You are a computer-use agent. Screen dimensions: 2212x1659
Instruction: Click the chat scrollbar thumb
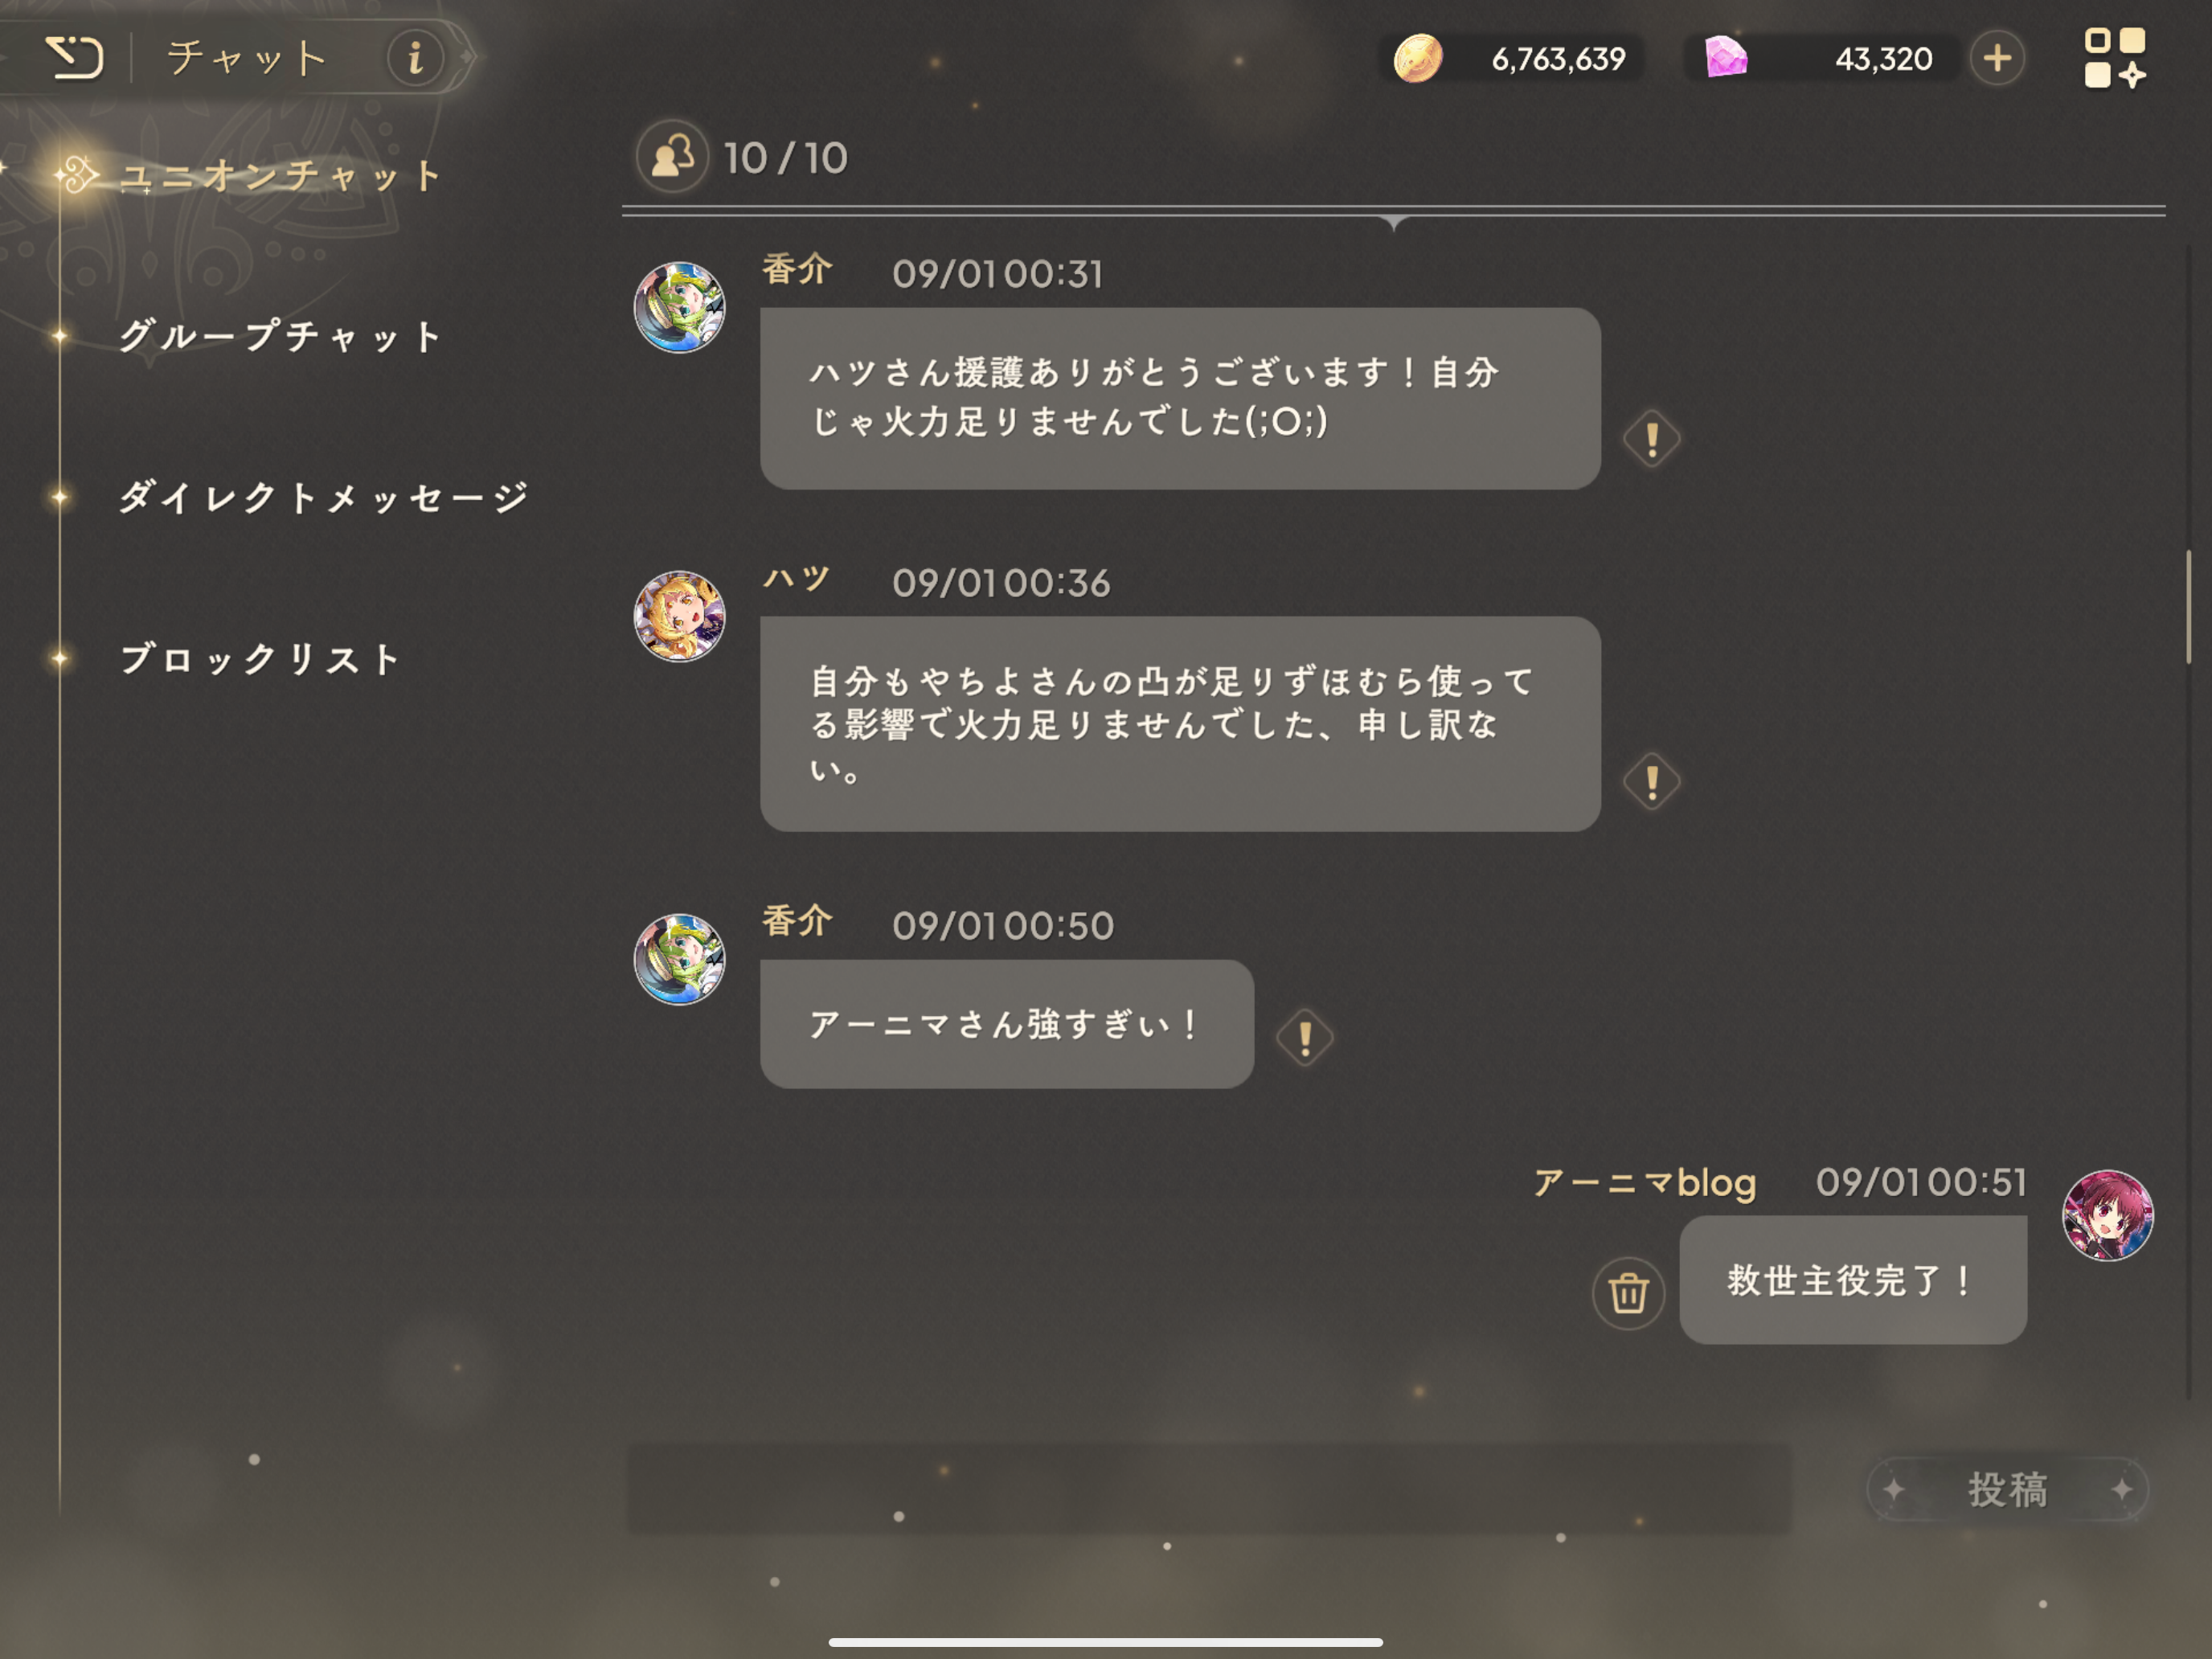[2188, 606]
